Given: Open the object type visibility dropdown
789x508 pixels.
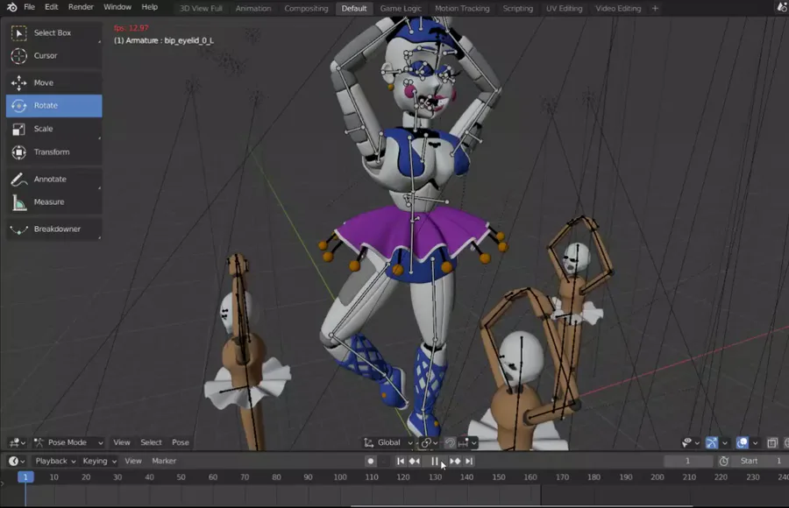Looking at the screenshot, I should 691,442.
